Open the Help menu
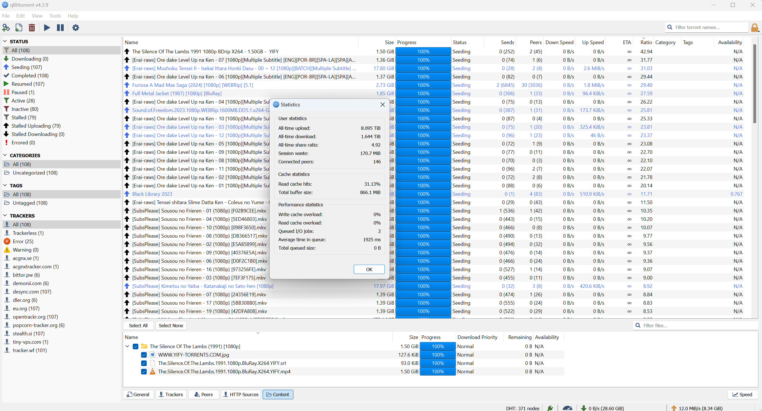Screen dimensions: 762x411 [73, 16]
